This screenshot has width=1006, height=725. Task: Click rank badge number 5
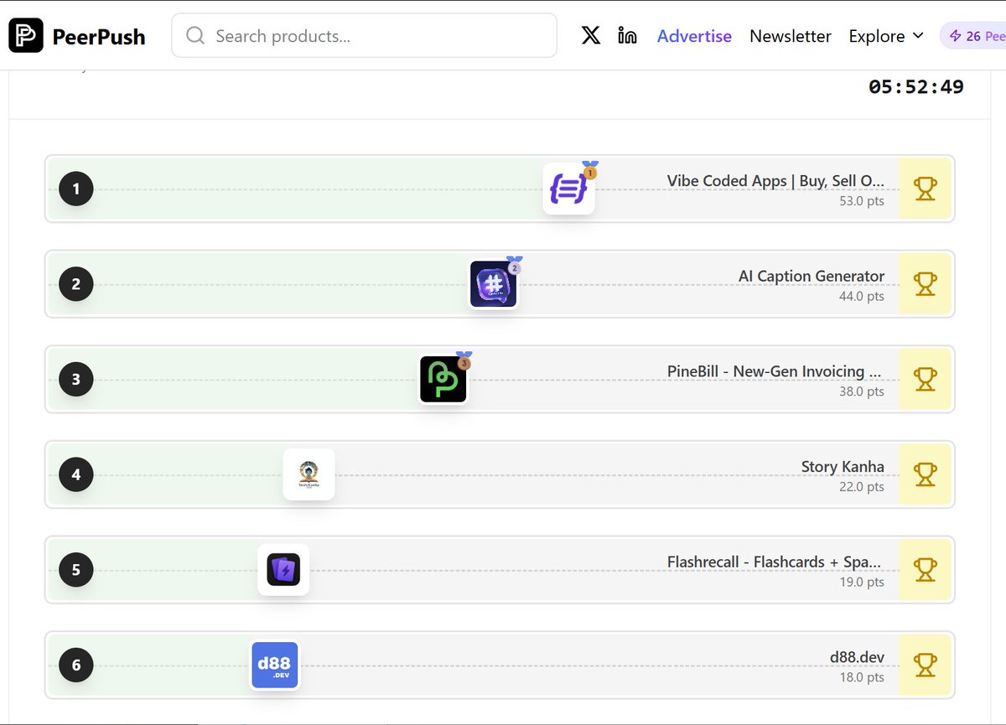(76, 570)
